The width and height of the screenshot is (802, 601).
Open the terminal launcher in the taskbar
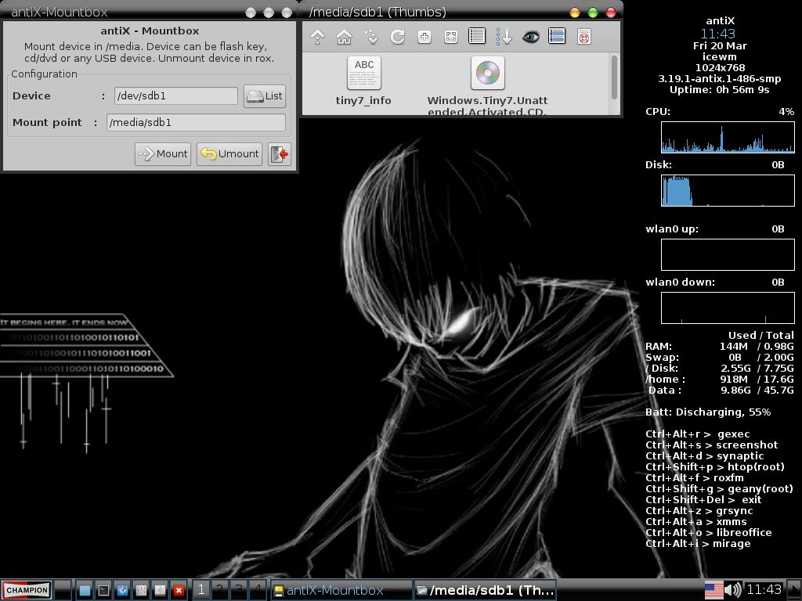pos(103,590)
